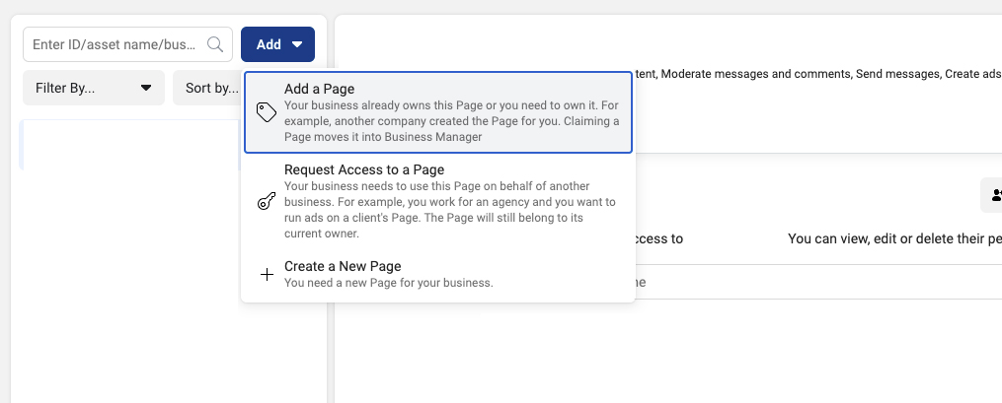Click the Filter By arrow icon
The image size is (1002, 403).
tap(146, 88)
